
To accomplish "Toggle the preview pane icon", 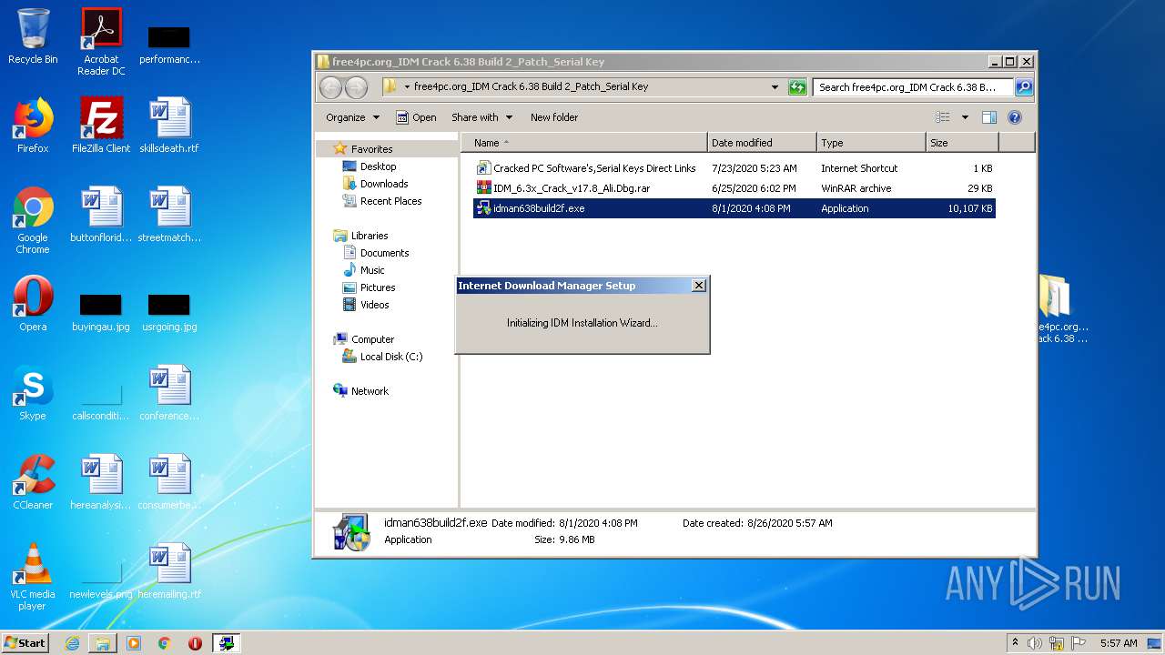I will click(989, 117).
